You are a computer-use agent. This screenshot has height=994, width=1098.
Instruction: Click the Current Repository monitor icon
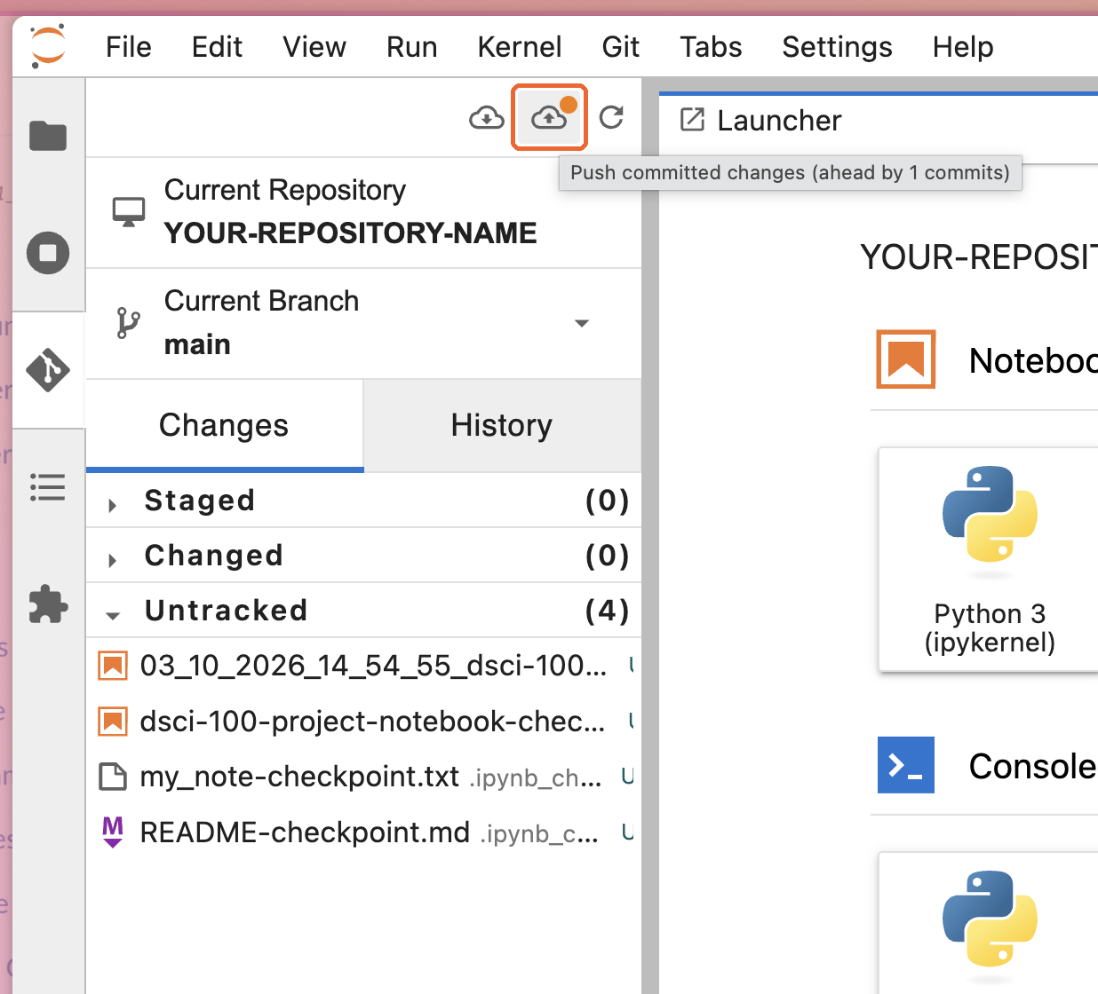(x=129, y=212)
